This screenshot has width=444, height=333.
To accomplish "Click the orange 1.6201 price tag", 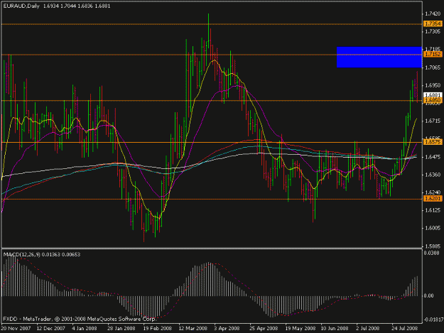I will [x=433, y=199].
